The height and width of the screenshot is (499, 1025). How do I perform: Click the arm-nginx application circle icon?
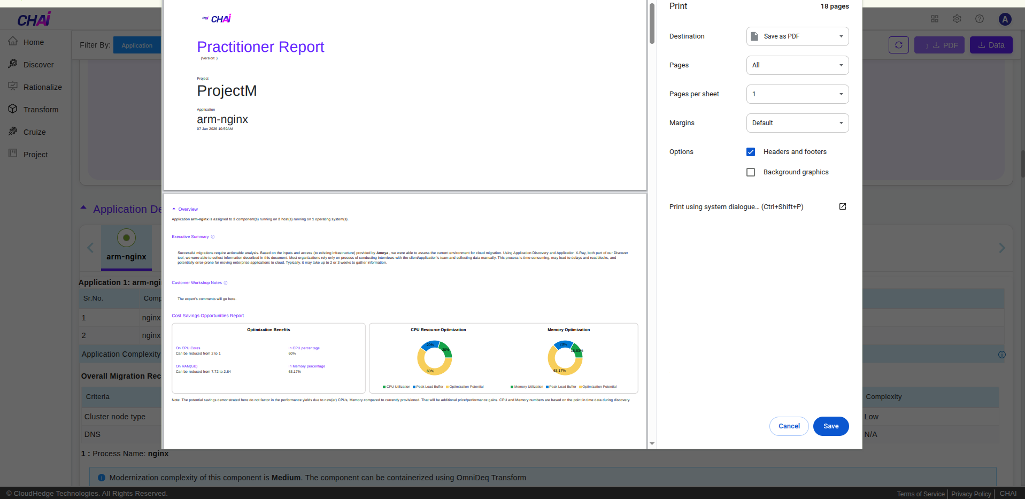pyautogui.click(x=126, y=237)
